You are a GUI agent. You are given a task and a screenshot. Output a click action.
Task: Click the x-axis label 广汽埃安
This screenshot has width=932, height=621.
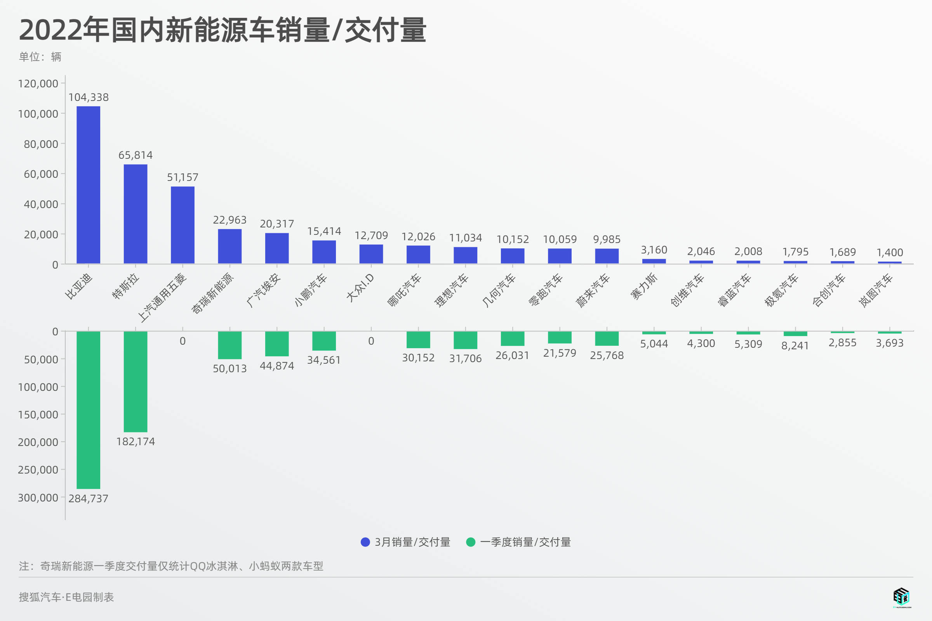pyautogui.click(x=263, y=290)
